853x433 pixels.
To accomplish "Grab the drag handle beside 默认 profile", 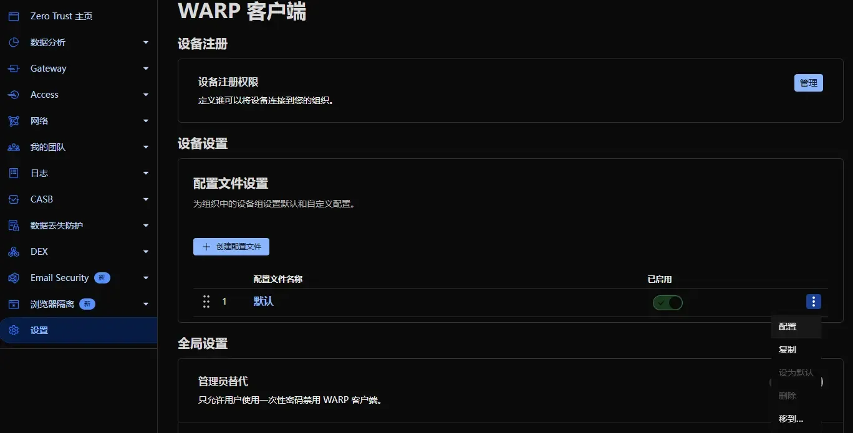I will [206, 302].
